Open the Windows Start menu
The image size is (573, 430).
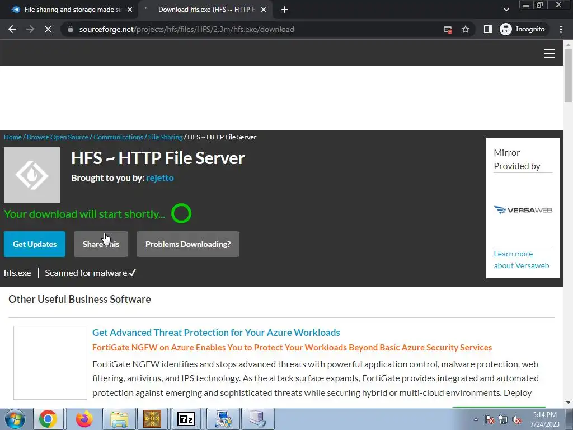(15, 419)
